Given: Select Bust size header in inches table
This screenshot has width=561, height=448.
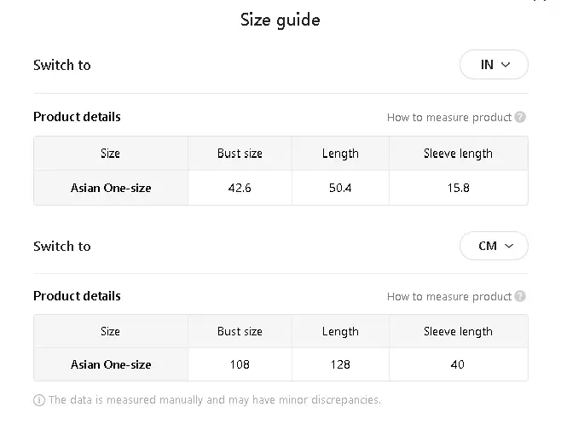Looking at the screenshot, I should (x=240, y=154).
